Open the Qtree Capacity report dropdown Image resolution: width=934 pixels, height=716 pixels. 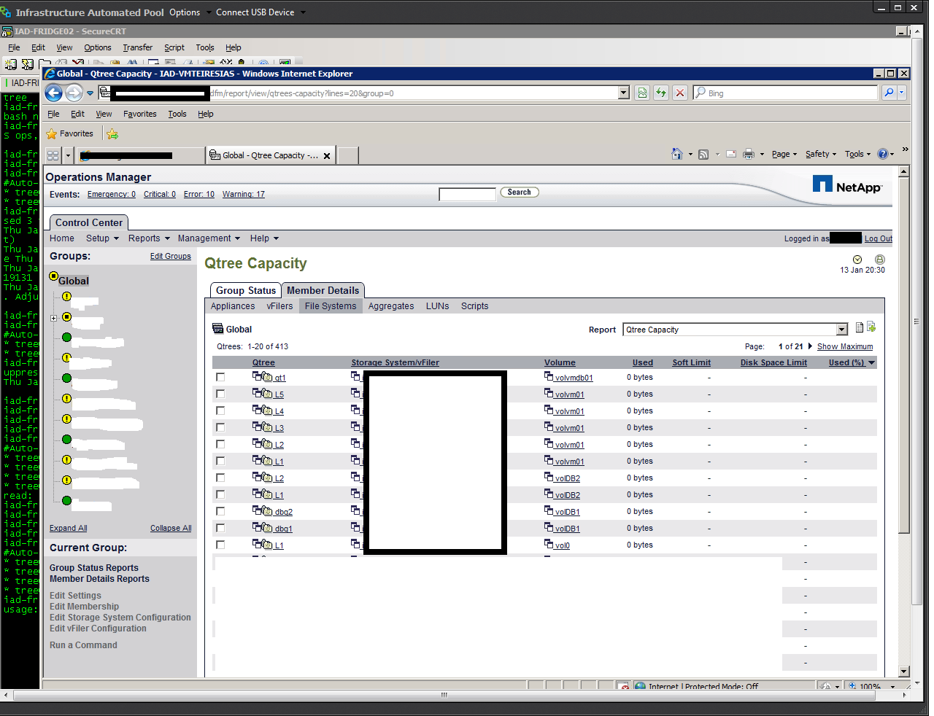tap(841, 330)
